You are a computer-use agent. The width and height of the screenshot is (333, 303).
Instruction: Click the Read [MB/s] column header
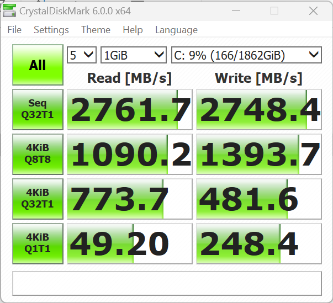coord(129,78)
